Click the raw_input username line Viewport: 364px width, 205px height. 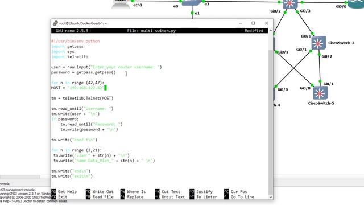click(106, 67)
